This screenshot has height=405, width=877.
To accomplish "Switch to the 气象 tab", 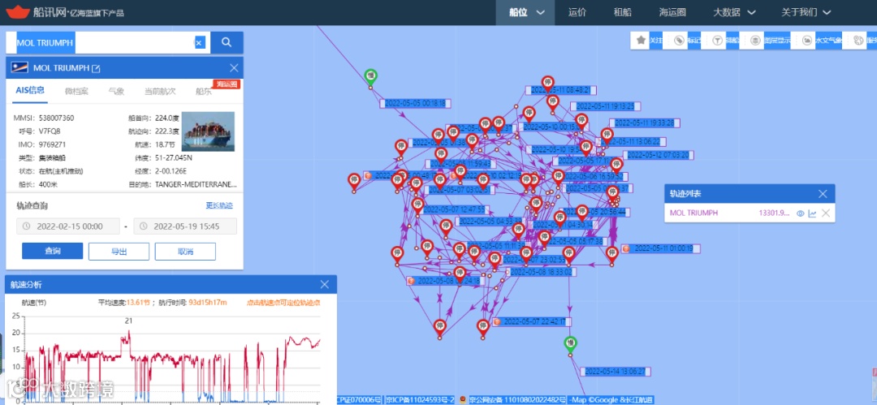I will click(x=116, y=91).
